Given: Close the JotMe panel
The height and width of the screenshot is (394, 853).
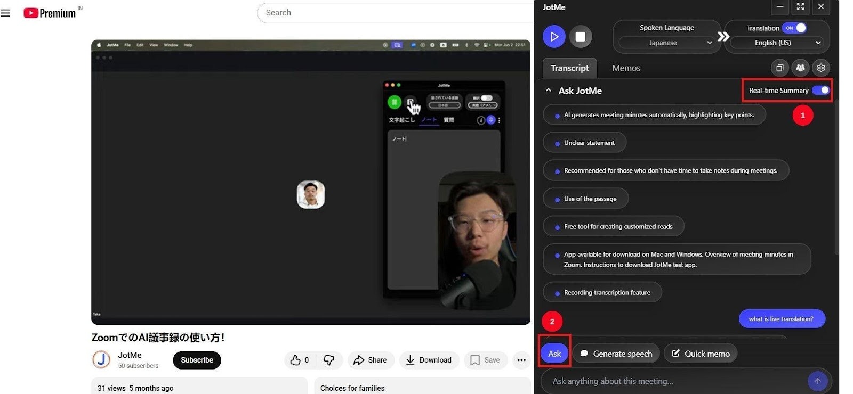Looking at the screenshot, I should pos(821,7).
